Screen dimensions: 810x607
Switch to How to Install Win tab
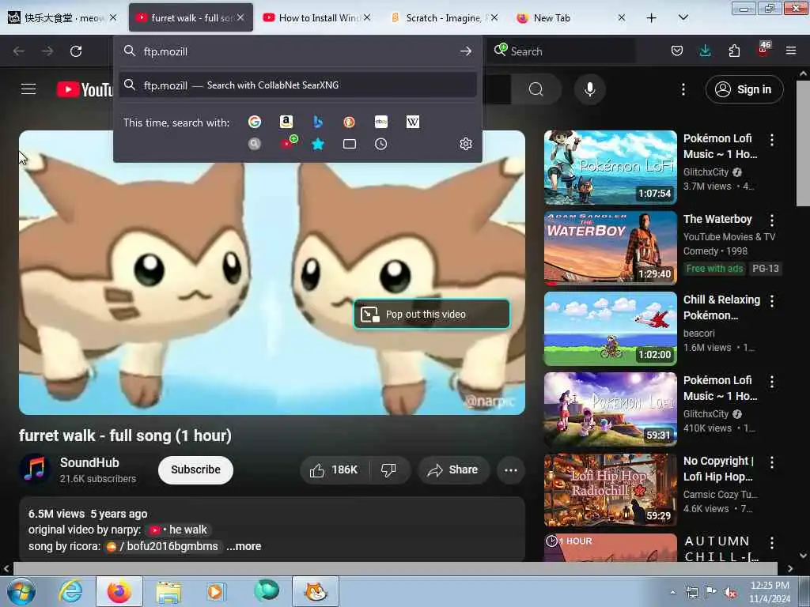click(x=316, y=17)
